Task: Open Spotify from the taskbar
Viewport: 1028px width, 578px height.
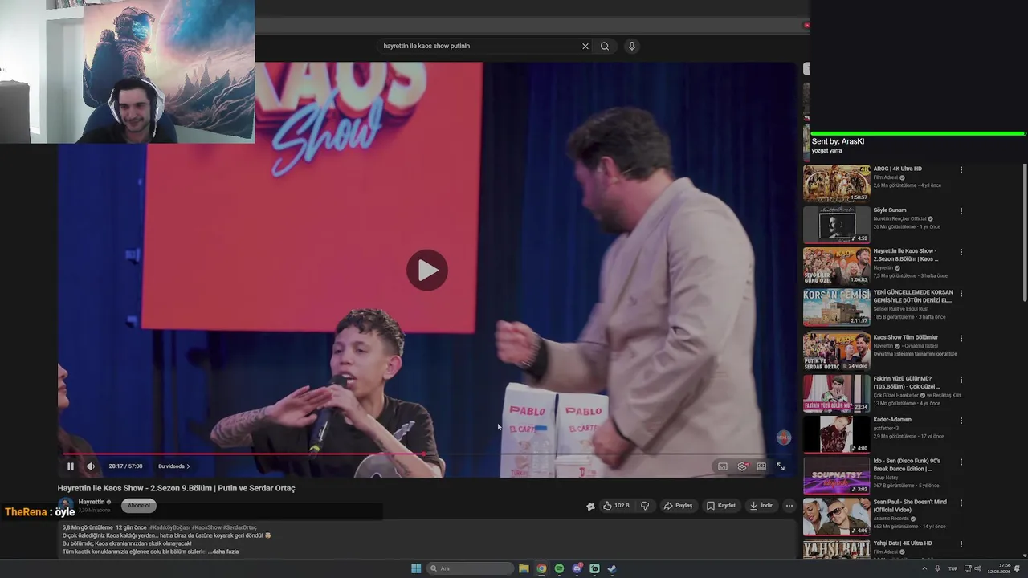Action: (x=559, y=568)
